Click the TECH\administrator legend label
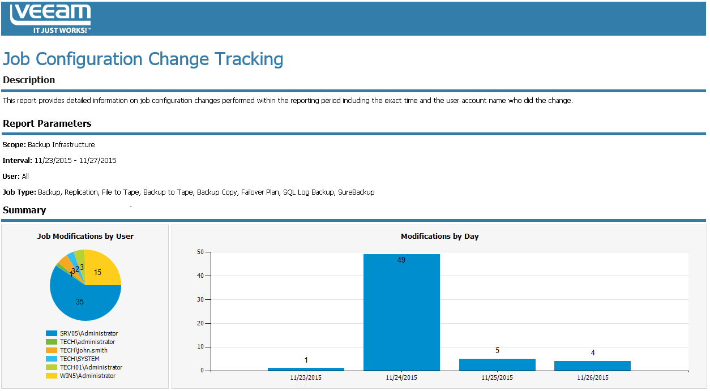Viewport: 710px width, 391px height. point(87,342)
